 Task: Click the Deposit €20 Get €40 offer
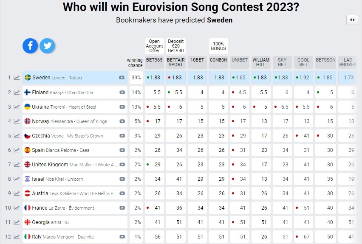tap(175, 46)
